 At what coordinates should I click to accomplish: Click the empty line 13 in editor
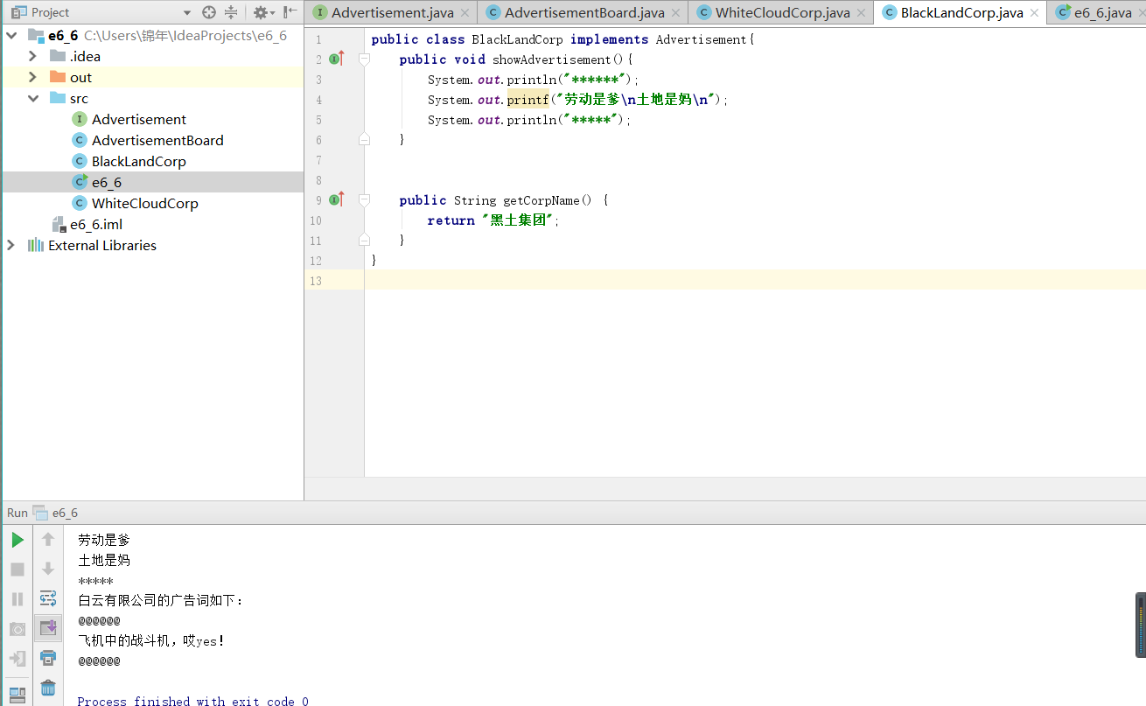755,280
